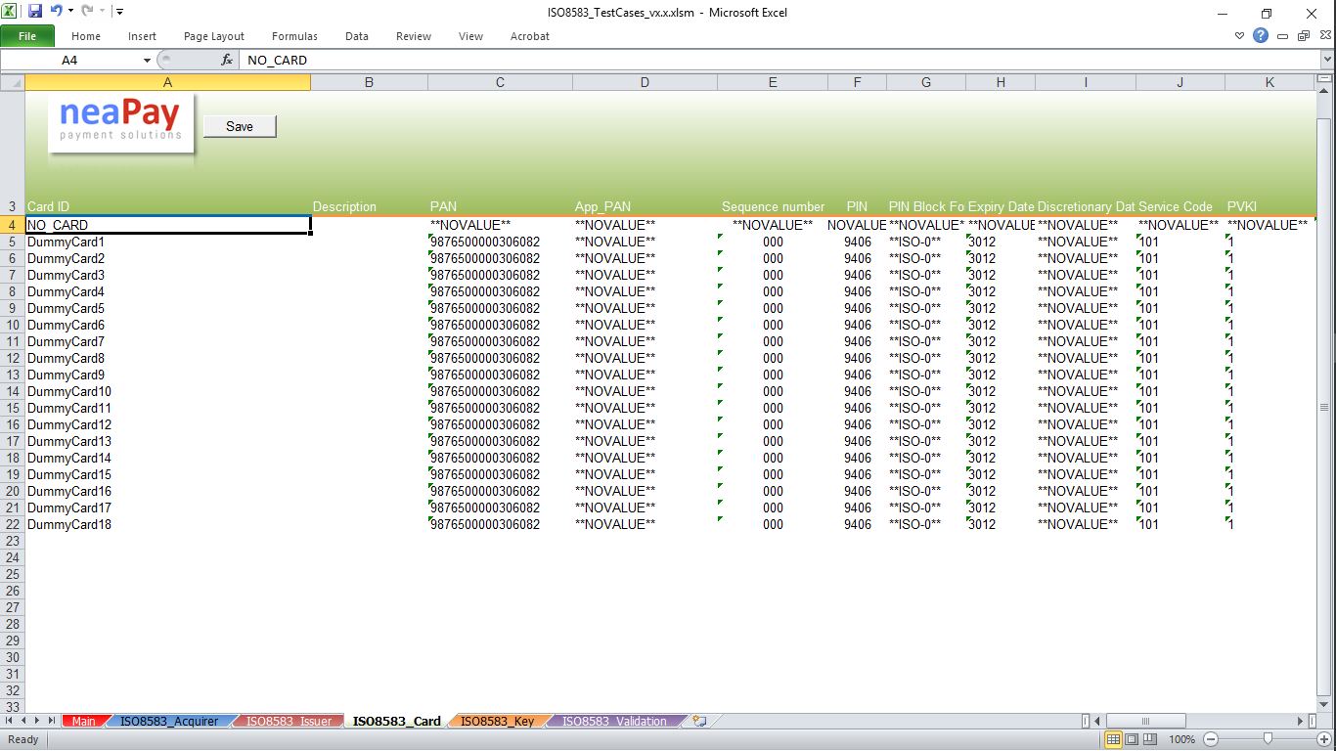Open the File tab
Image resolution: width=1336 pixels, height=751 pixels.
coord(27,36)
